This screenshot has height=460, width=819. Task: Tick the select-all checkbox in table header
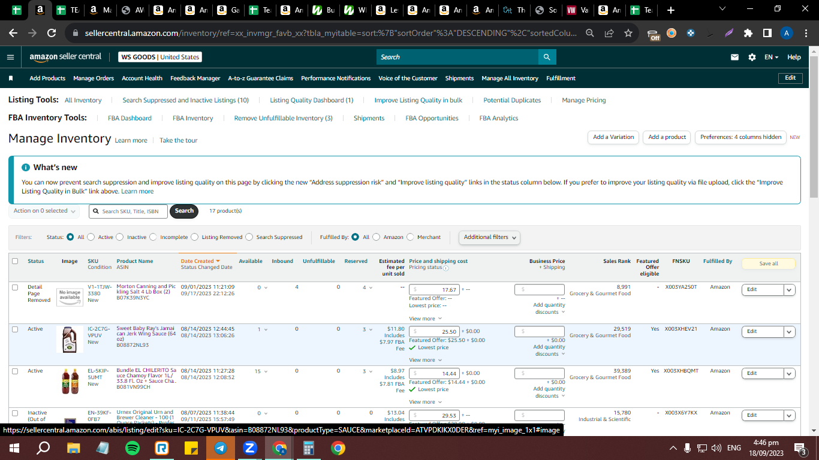tap(15, 261)
